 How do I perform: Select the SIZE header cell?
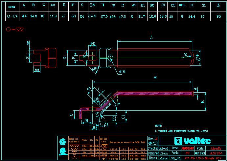[x=11, y=6]
